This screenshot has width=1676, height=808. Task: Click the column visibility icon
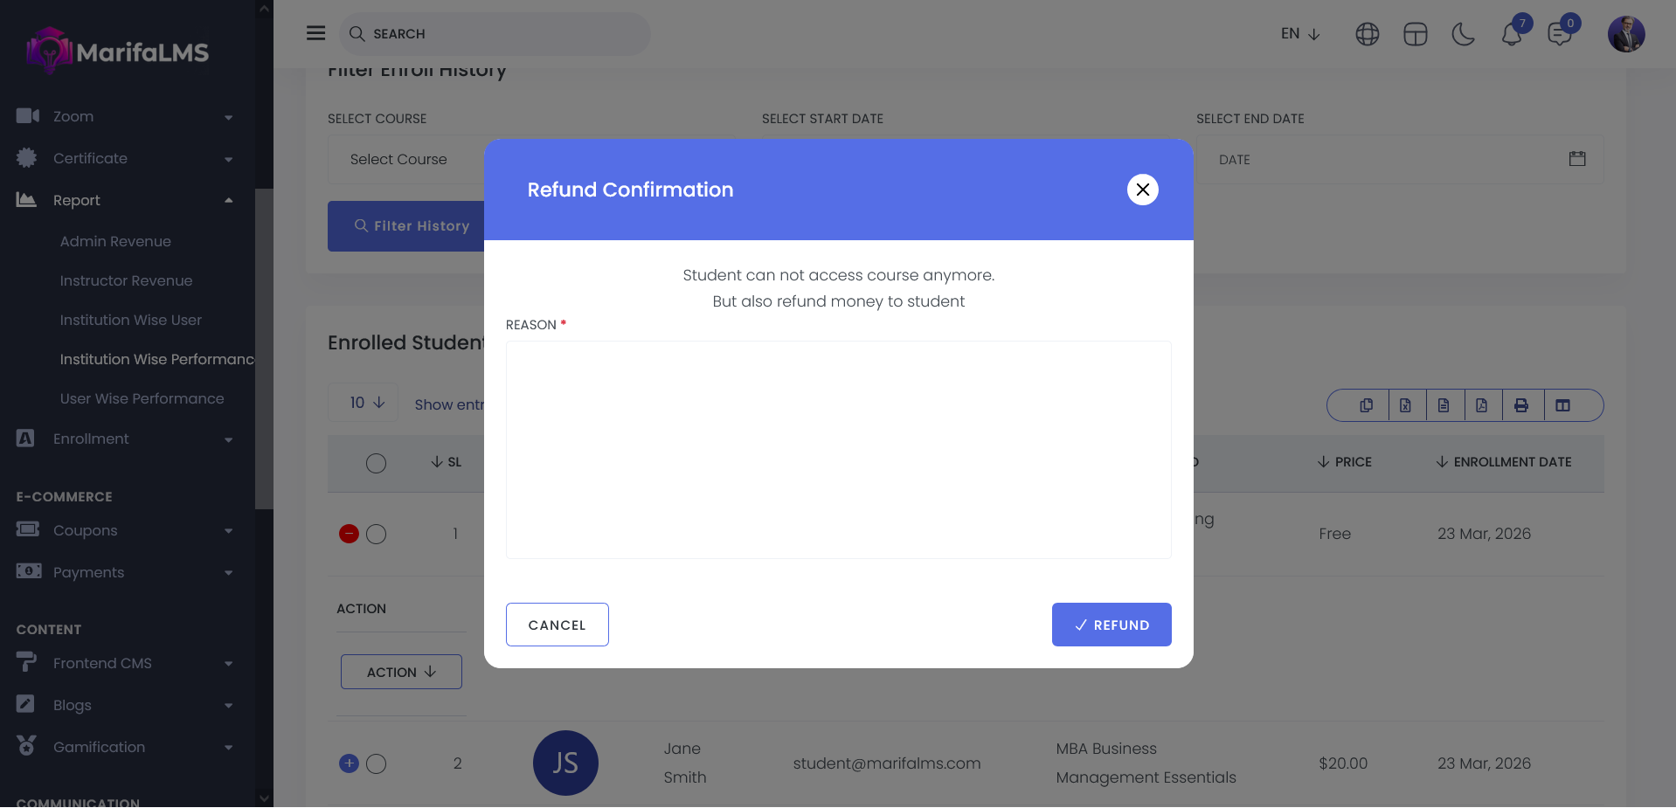(1562, 405)
